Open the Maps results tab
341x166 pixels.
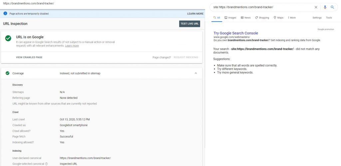(279, 18)
